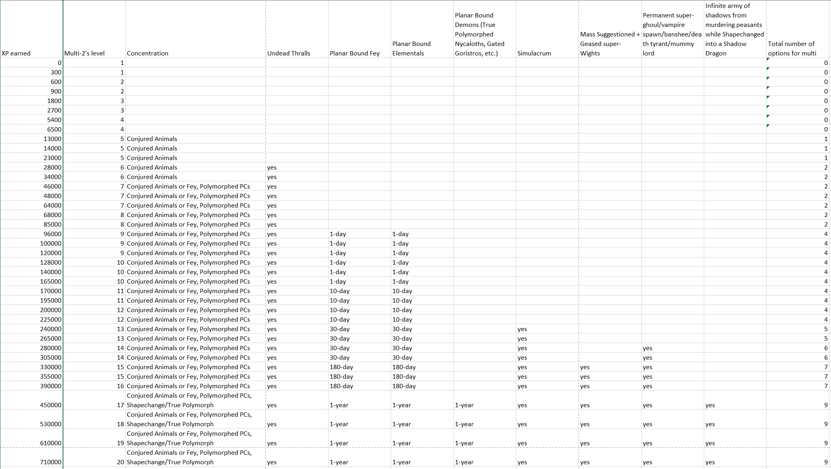Click Concentration cell in the 46000 XP row
Viewport: 831px width, 469px height.
[195, 186]
